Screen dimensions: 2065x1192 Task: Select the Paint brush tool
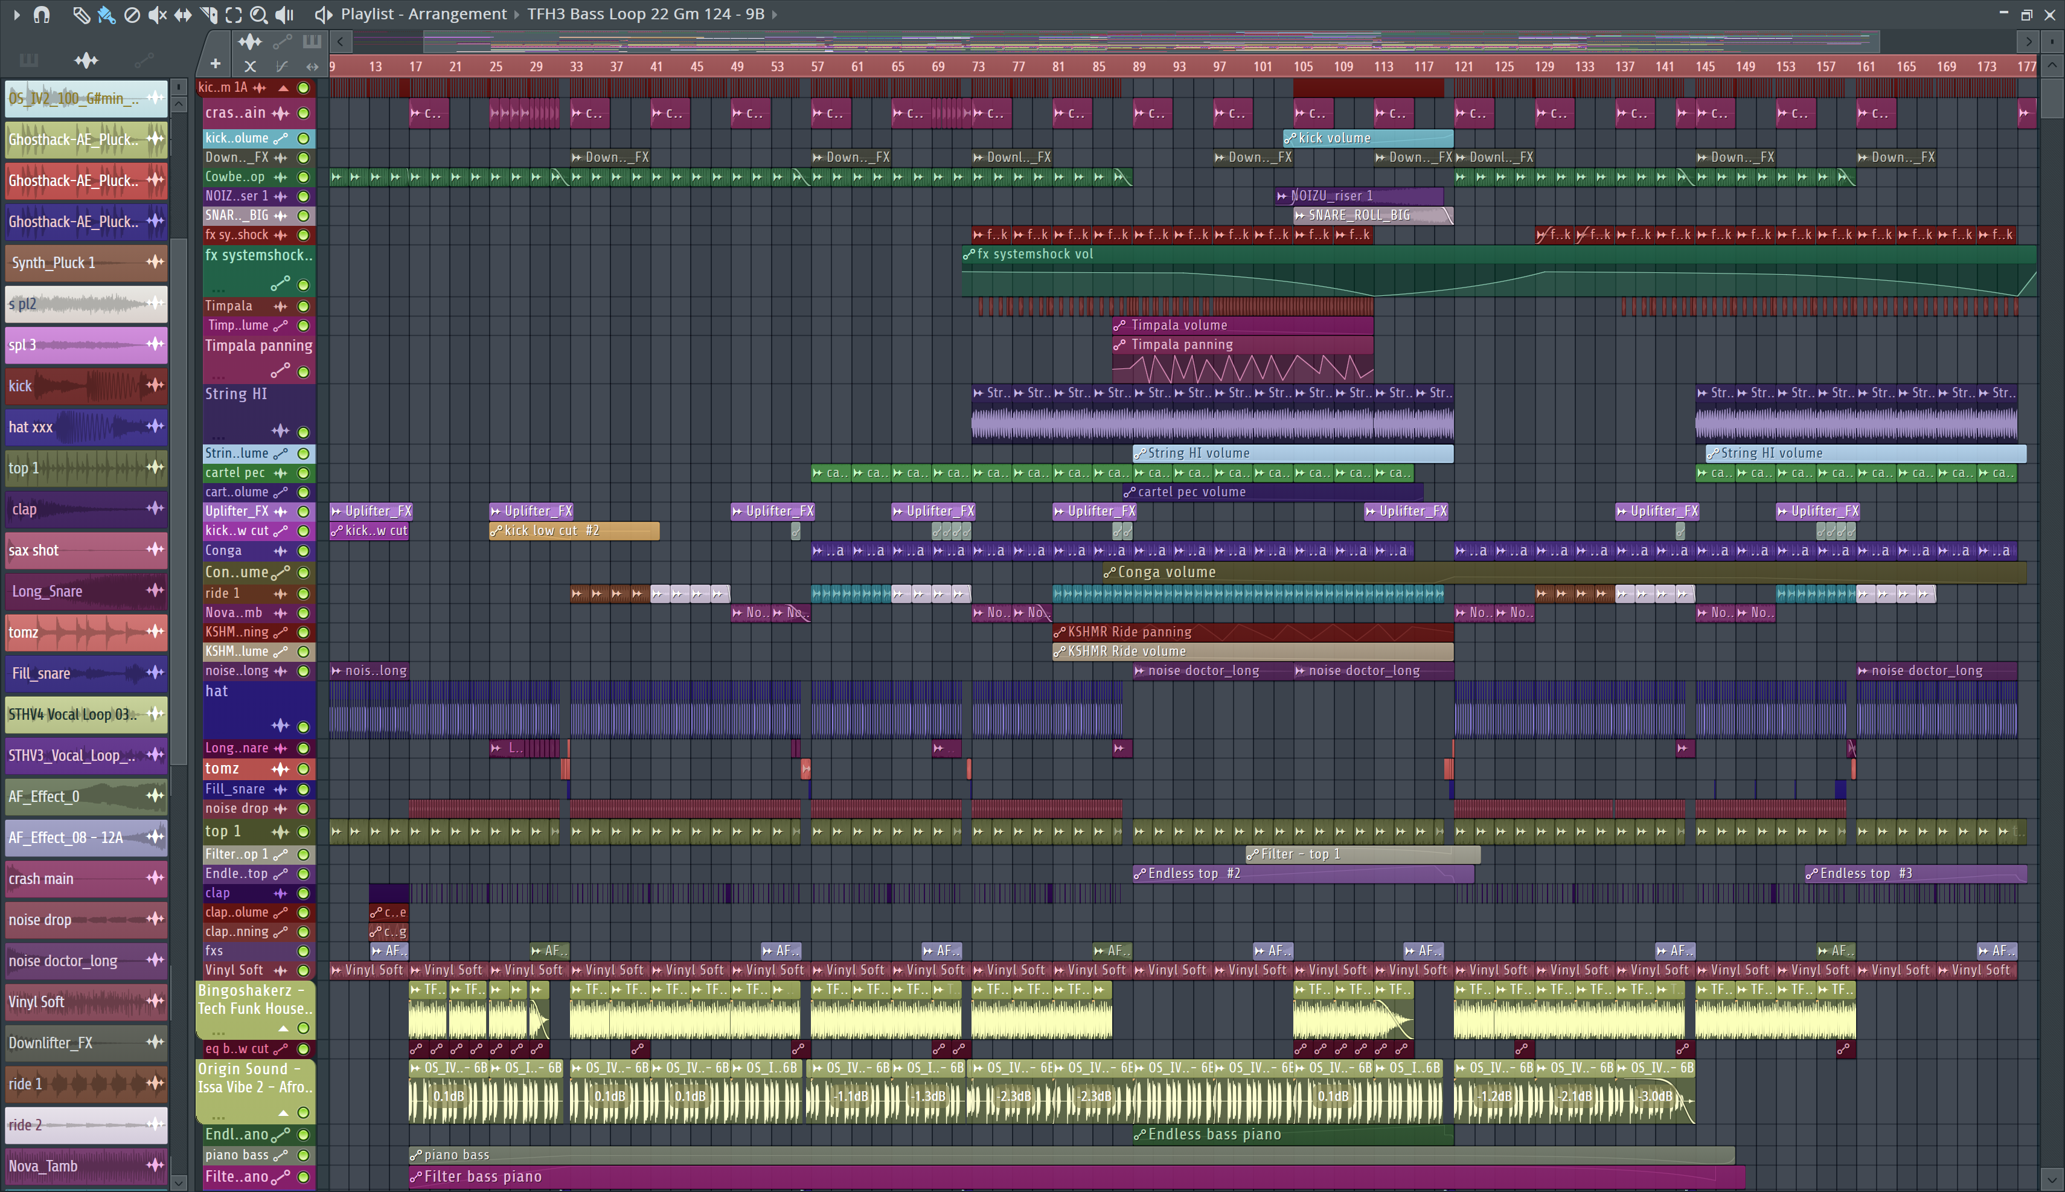tap(106, 14)
